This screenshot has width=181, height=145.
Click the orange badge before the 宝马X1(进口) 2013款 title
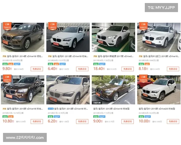point(141,56)
